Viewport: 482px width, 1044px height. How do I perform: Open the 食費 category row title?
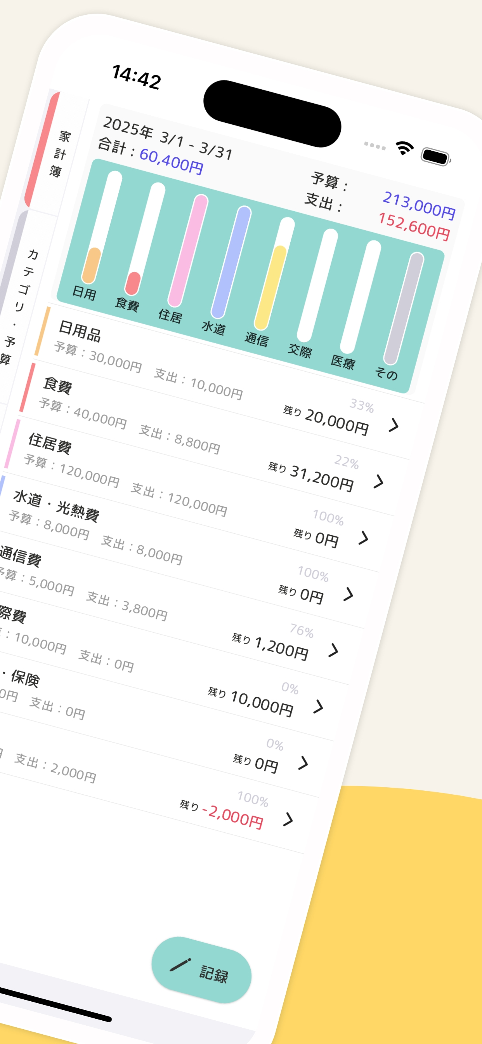57,385
